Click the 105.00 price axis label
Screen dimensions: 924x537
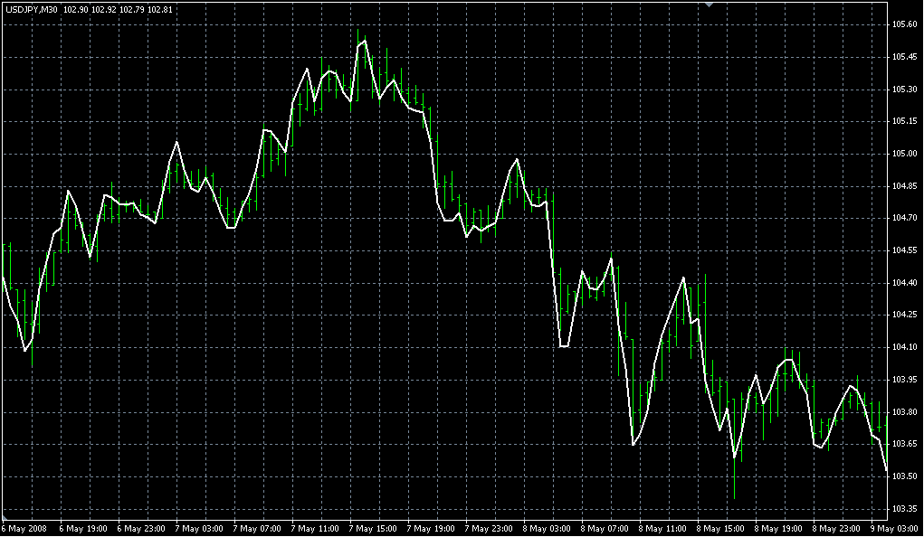coord(904,154)
